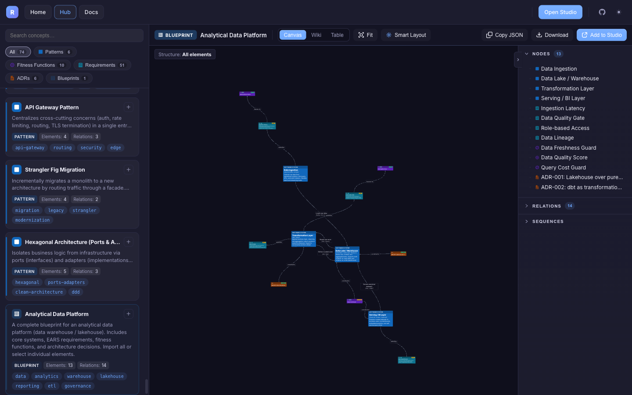Download the blueprint

point(552,35)
